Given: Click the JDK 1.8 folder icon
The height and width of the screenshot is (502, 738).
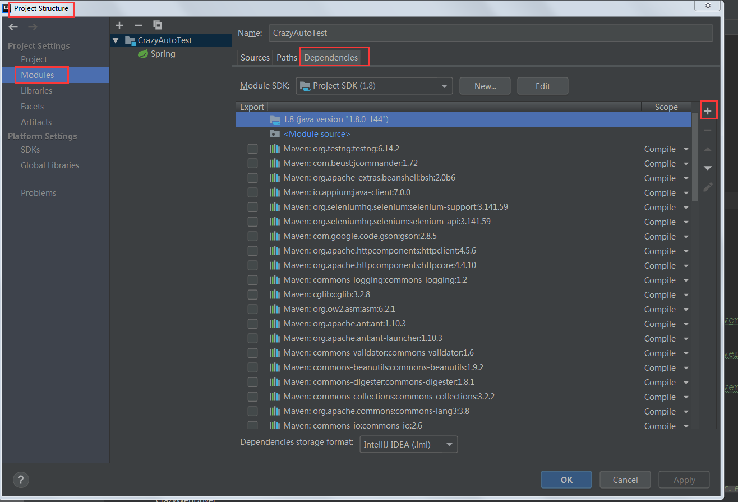Looking at the screenshot, I should [275, 119].
